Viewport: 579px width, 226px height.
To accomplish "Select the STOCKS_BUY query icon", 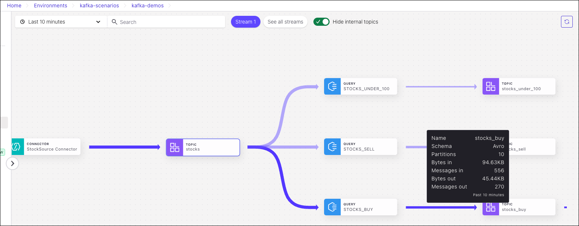I will 332,207.
